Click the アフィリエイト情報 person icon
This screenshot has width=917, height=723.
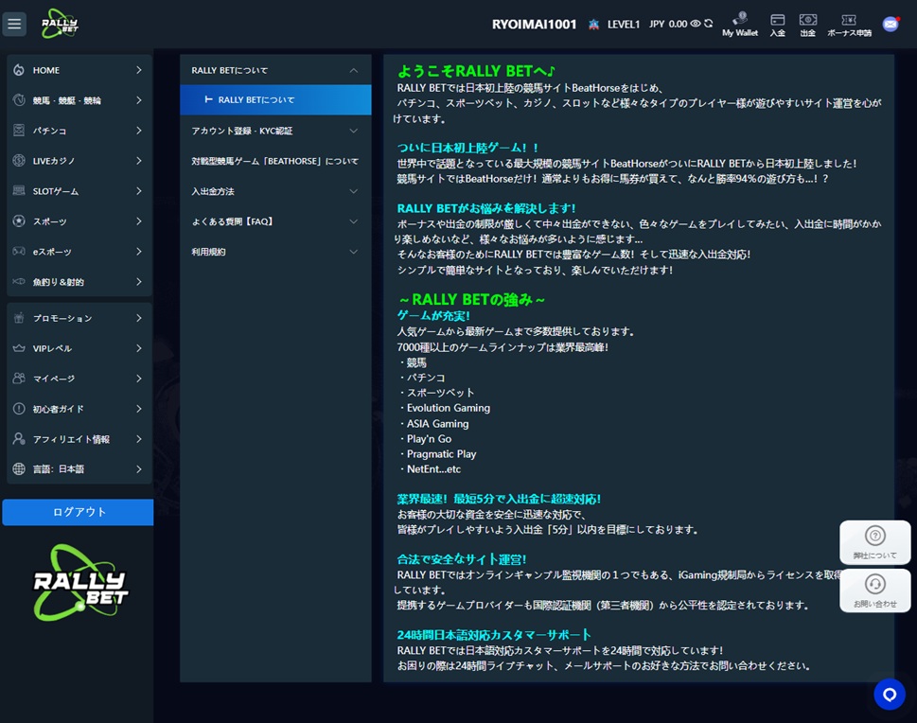pyautogui.click(x=19, y=439)
